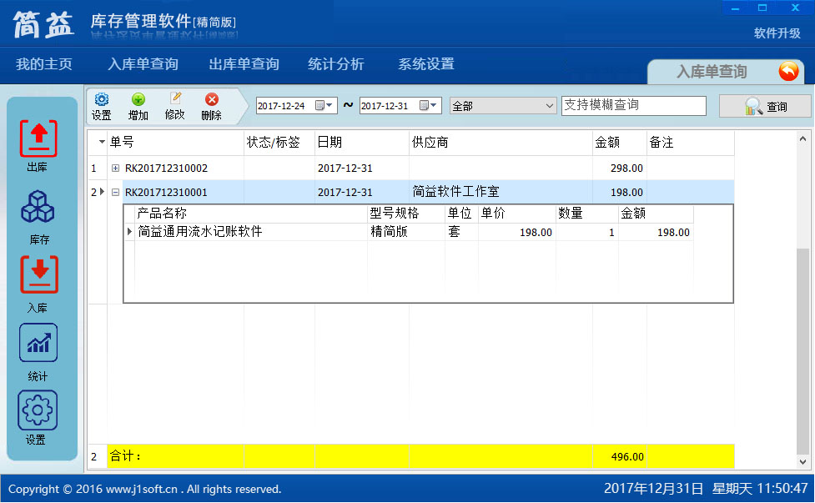Click the orange back arrow icon
Screen dimensions: 815x503
[x=787, y=72]
